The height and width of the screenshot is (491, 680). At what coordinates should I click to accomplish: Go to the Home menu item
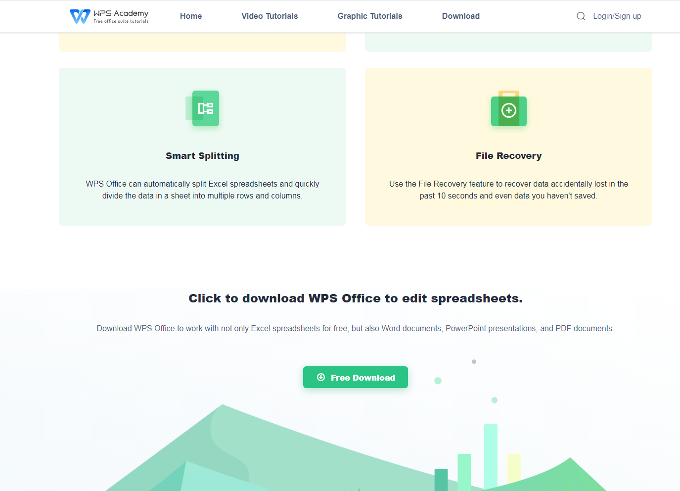[x=191, y=16]
